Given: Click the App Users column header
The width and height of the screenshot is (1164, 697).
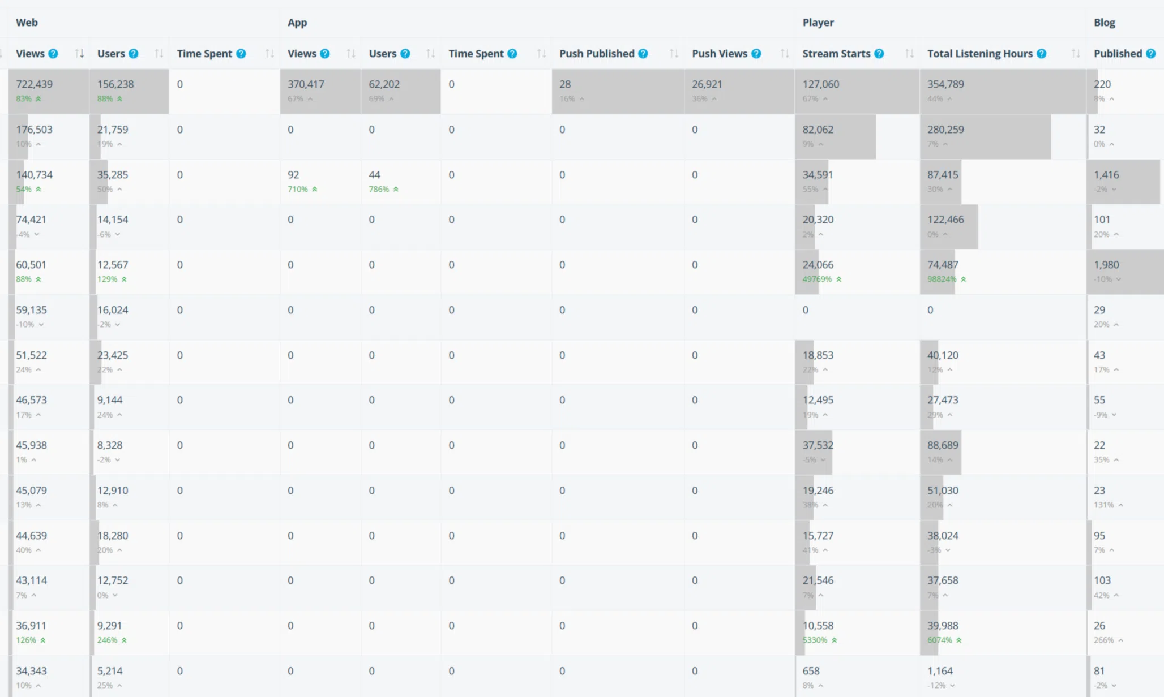Looking at the screenshot, I should 383,54.
